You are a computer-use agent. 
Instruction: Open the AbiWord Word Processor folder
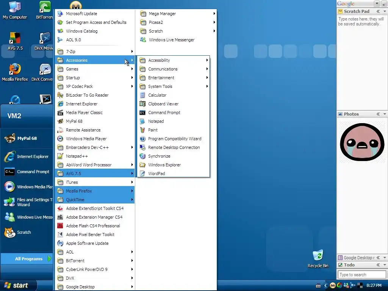pos(95,165)
